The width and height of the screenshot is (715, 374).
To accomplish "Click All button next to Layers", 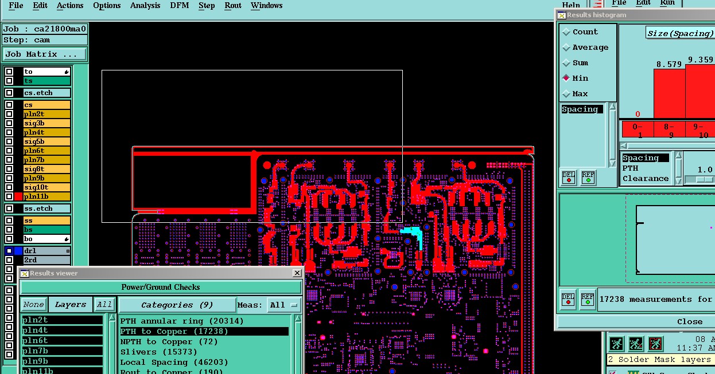I will [104, 305].
